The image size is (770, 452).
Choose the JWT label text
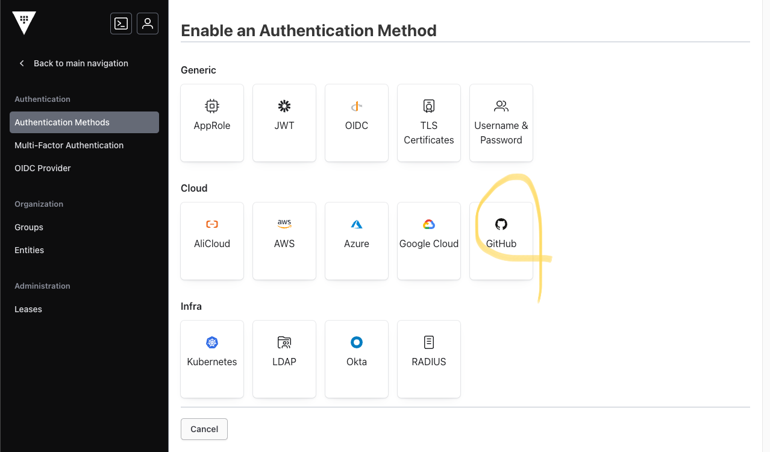284,126
